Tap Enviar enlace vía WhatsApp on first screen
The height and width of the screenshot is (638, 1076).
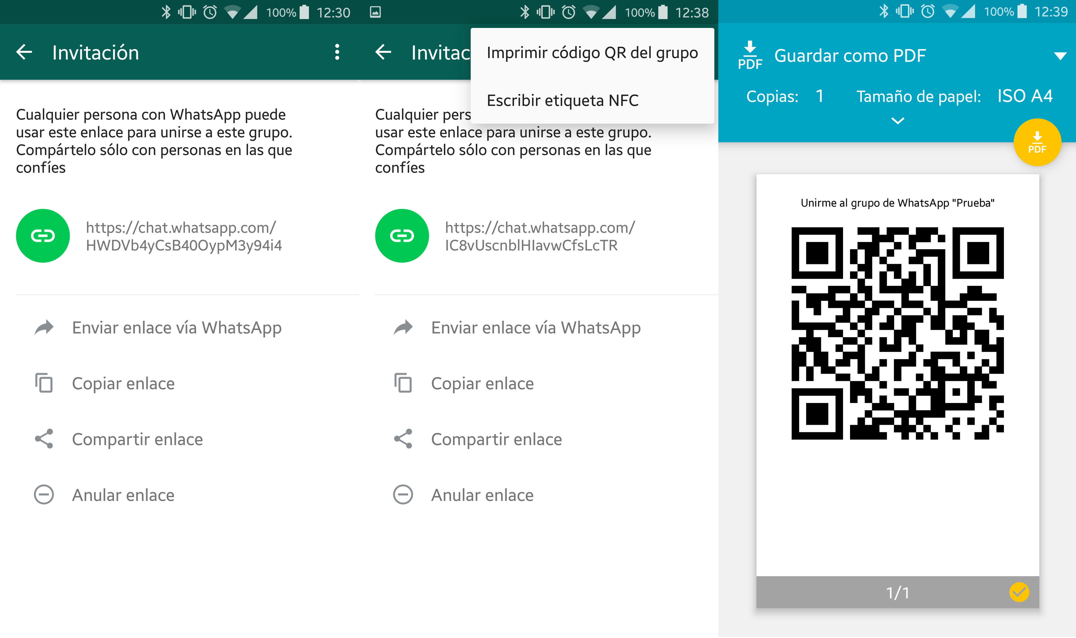pyautogui.click(x=176, y=328)
